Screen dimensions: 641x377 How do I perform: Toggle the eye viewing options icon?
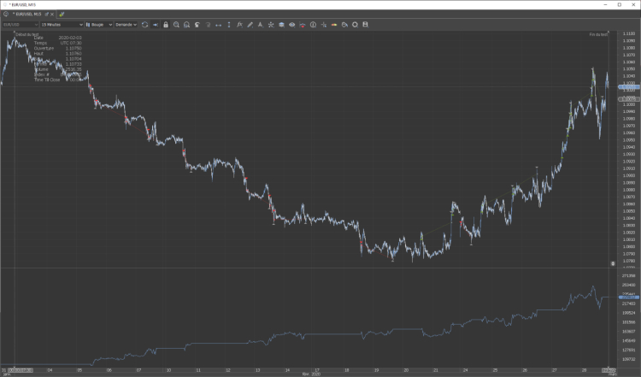[x=292, y=25]
